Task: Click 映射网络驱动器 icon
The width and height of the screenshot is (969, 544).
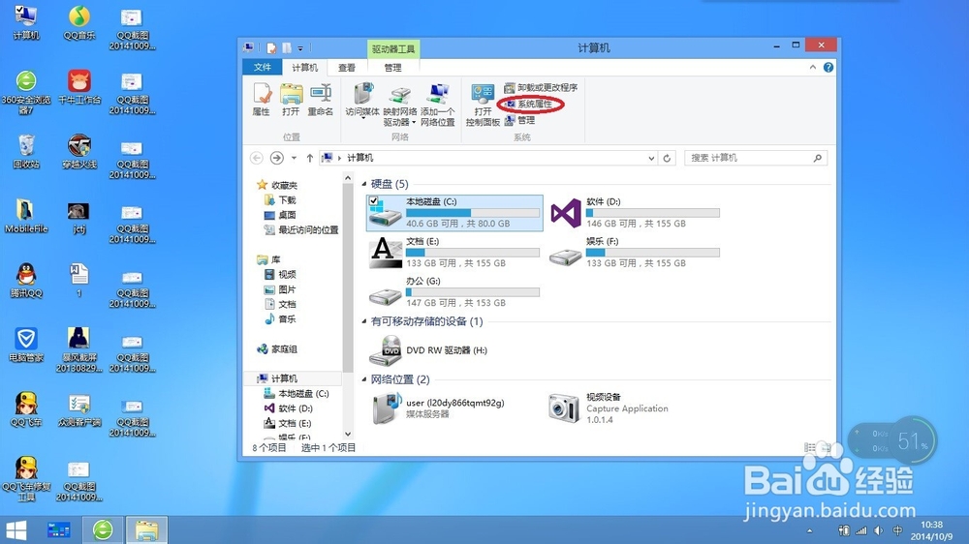Action: (400, 106)
